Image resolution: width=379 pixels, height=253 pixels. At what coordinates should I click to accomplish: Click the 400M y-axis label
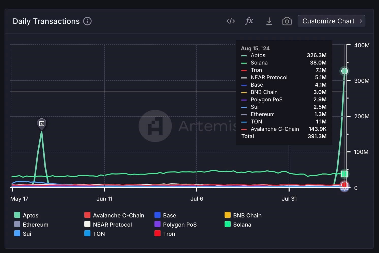tap(362, 45)
